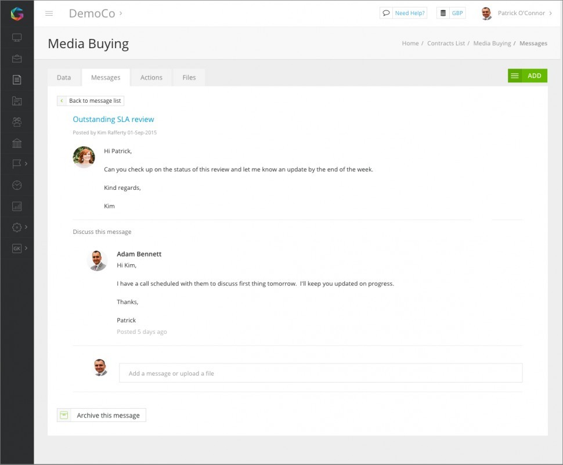Screen dimensions: 563x465
Task: Open the monitor dashboard icon in sidebar
Action: point(17,38)
